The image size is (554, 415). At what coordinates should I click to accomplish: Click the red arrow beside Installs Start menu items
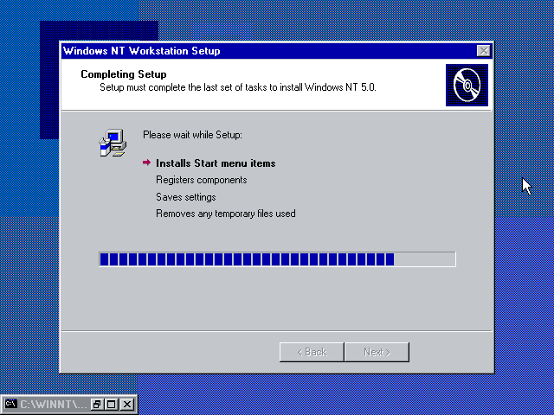click(146, 163)
